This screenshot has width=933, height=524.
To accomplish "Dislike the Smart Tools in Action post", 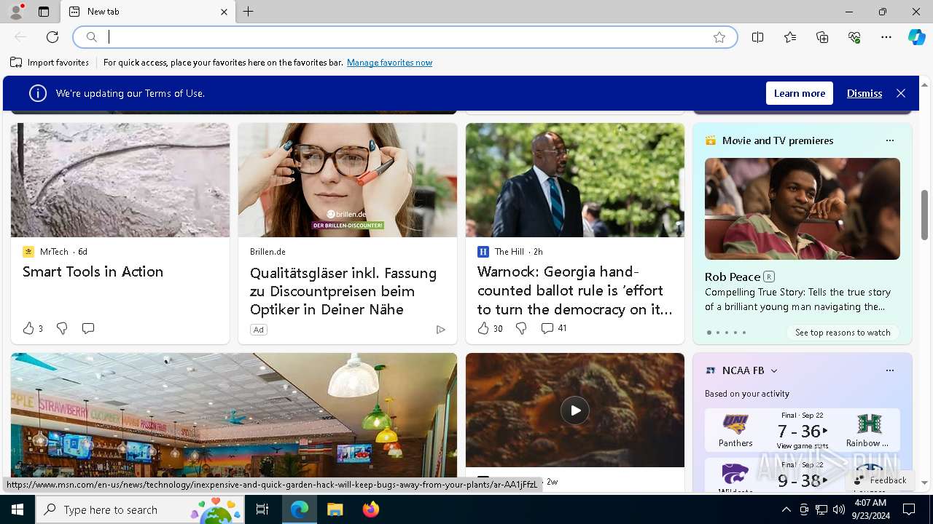I will point(62,328).
